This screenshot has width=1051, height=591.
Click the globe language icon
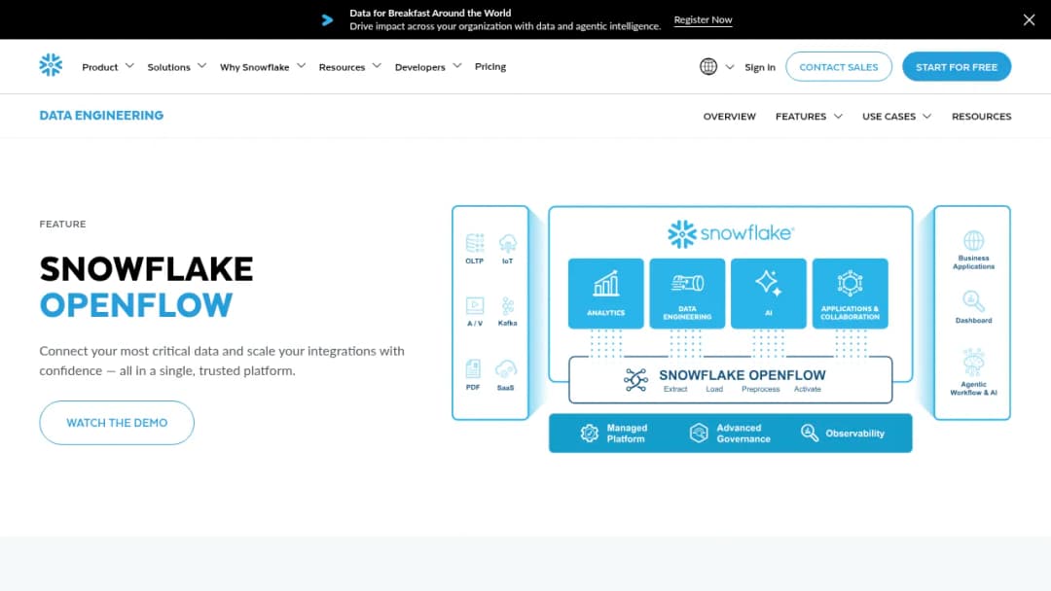708,66
